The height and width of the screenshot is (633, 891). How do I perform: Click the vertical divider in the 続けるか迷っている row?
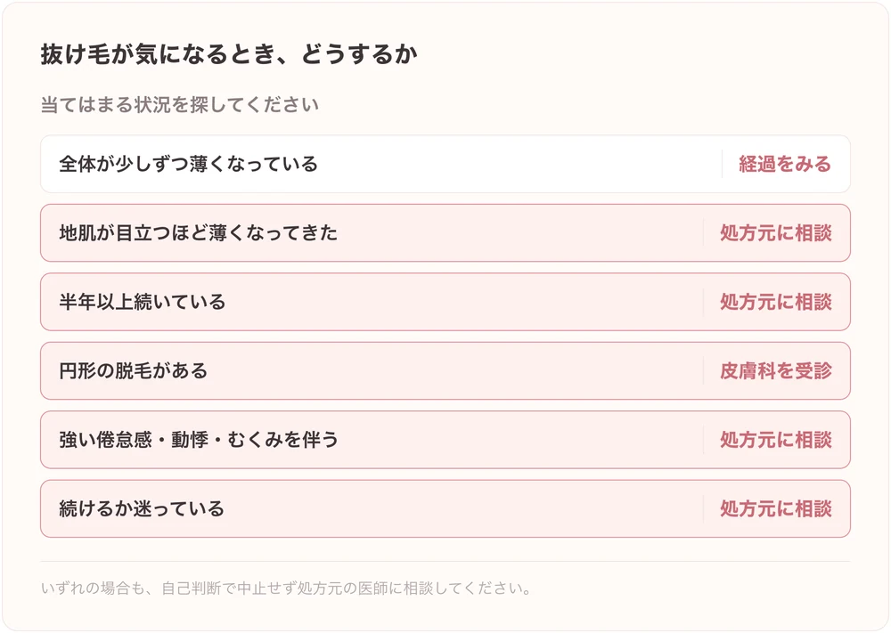[x=703, y=508]
